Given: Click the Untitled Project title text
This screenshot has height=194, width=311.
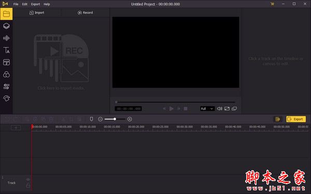Looking at the screenshot, I should click(x=155, y=4).
